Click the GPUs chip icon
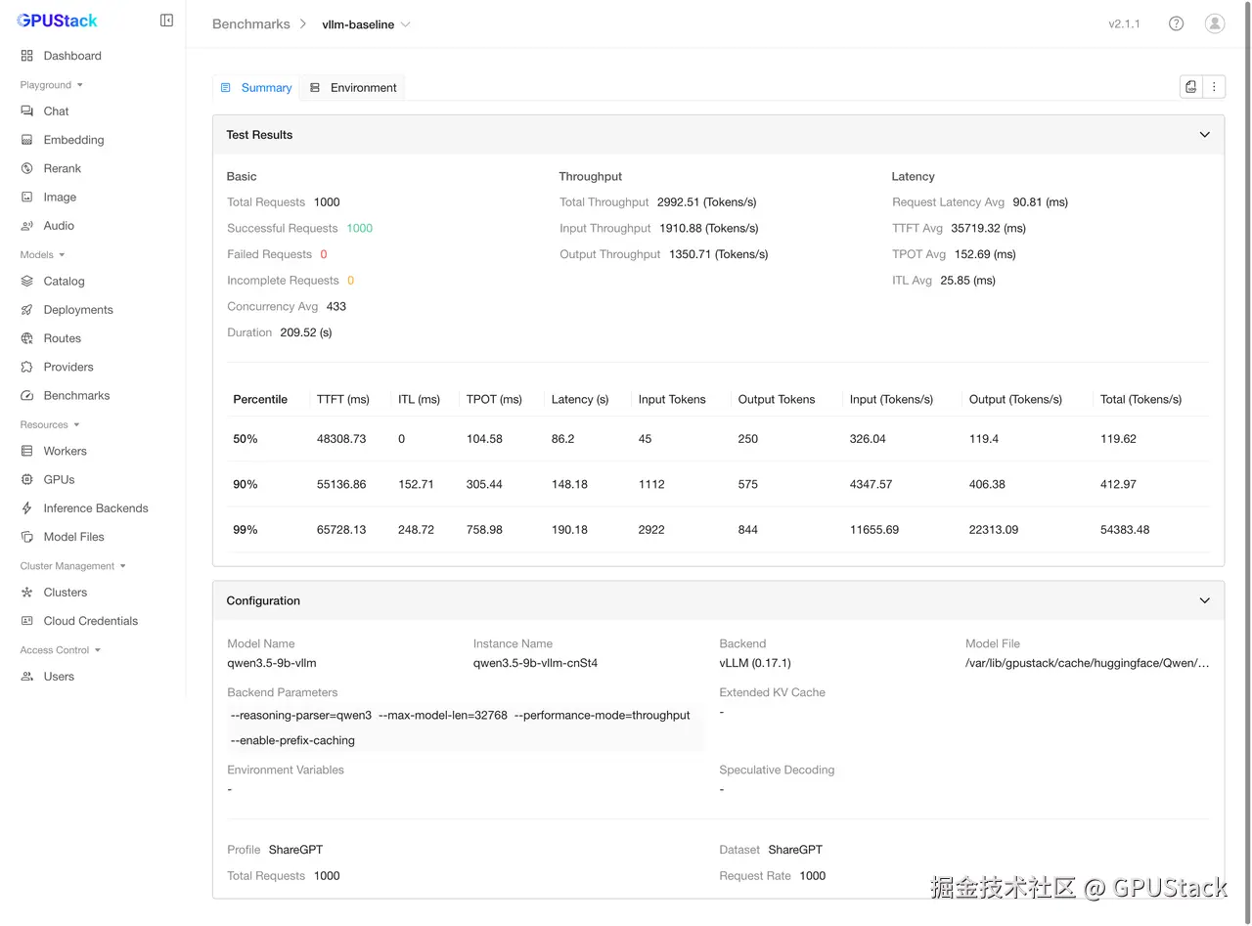 pos(26,479)
